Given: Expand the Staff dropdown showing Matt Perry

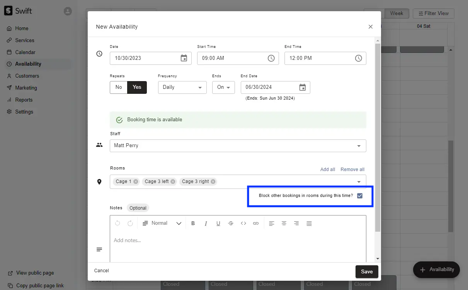Looking at the screenshot, I should click(x=238, y=146).
